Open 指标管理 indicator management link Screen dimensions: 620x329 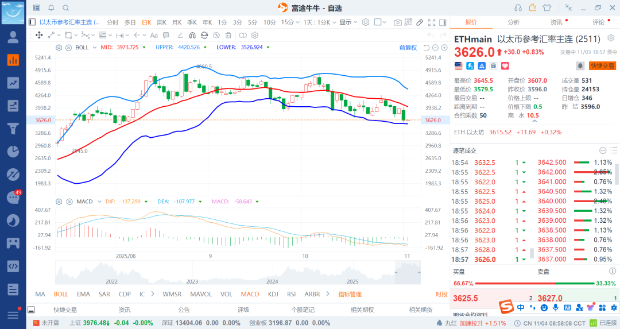(x=350, y=294)
